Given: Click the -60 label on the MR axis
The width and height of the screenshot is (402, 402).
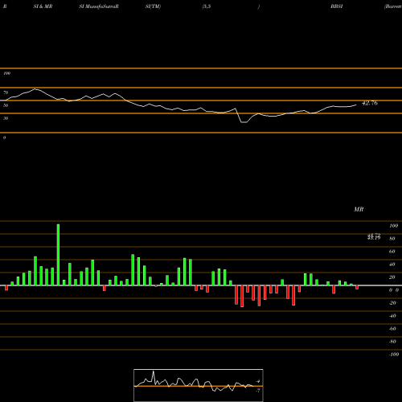Looking at the screenshot, I should [392, 329].
